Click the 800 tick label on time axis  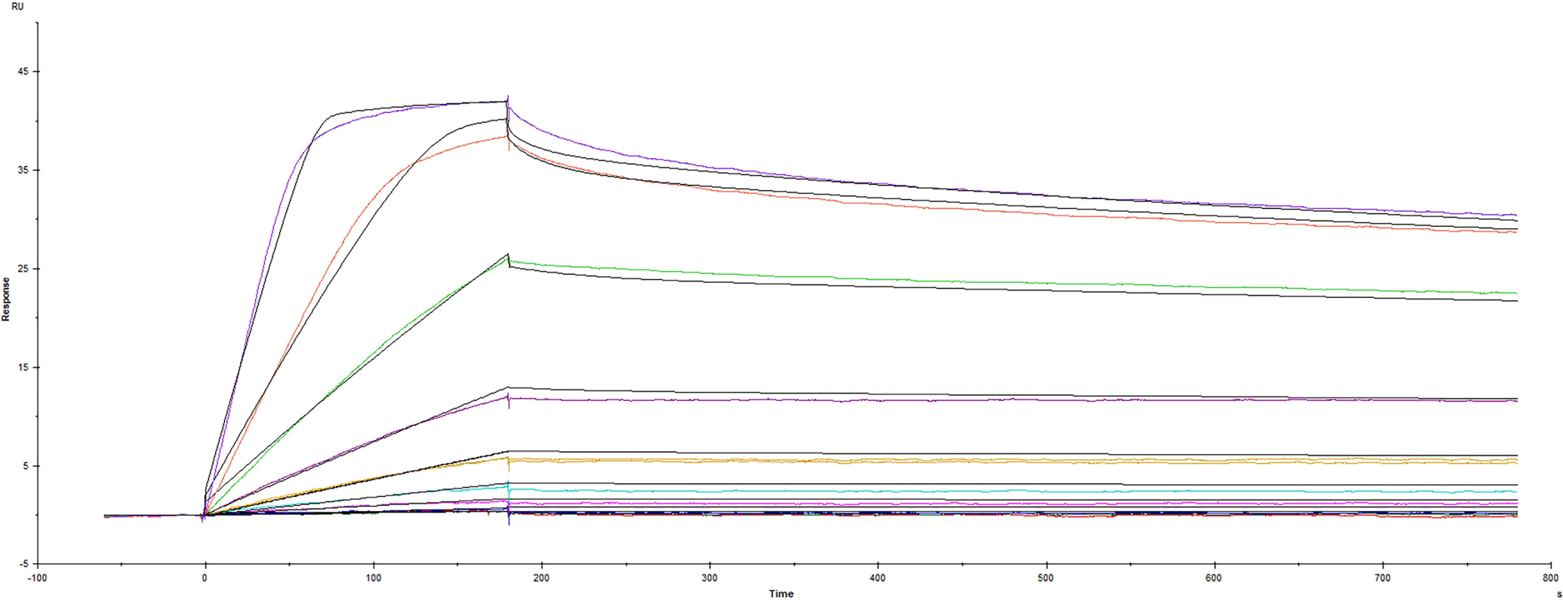pyautogui.click(x=1550, y=577)
